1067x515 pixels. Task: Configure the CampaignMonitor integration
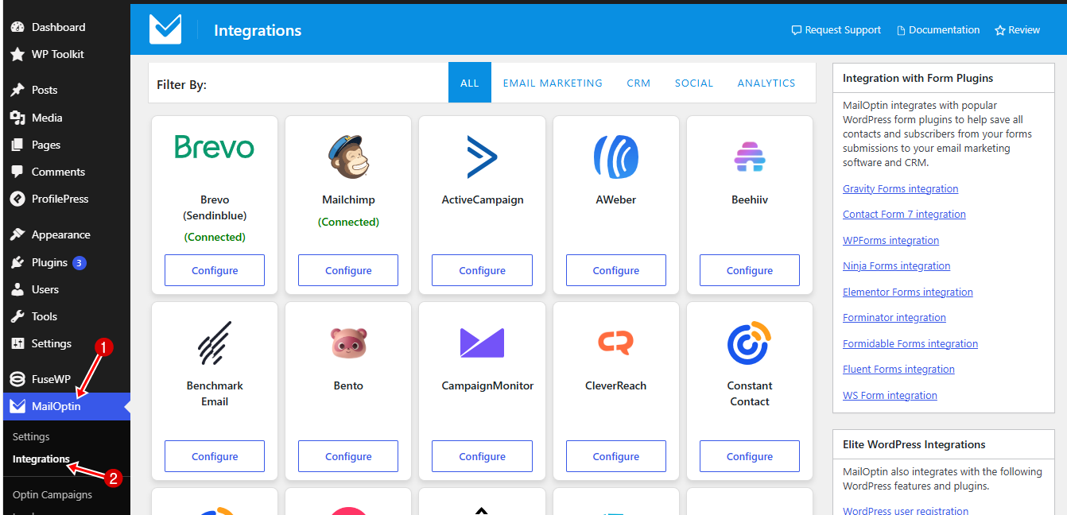[x=482, y=456]
